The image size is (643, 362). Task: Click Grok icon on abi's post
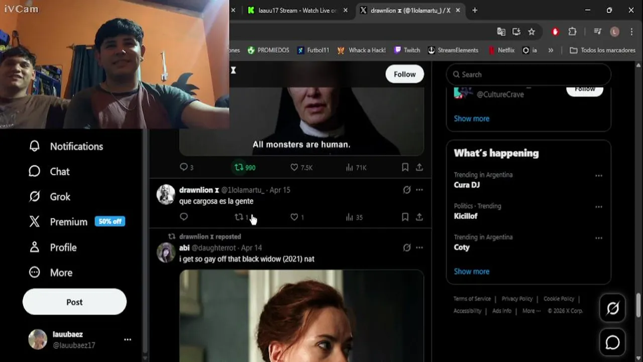pyautogui.click(x=407, y=247)
